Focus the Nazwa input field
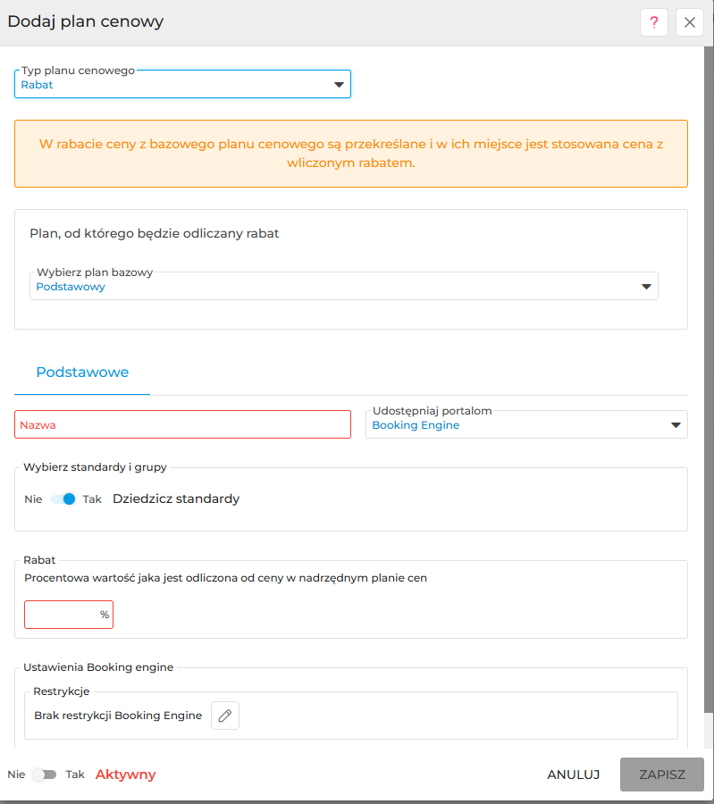The width and height of the screenshot is (714, 804). tap(182, 424)
